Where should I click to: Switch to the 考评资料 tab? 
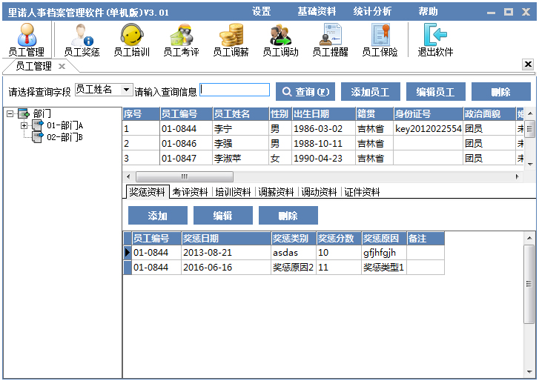tap(190, 192)
